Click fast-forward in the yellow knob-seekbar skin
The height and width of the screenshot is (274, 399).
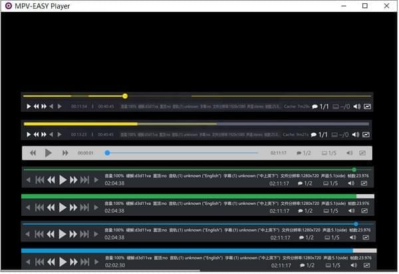(44, 106)
